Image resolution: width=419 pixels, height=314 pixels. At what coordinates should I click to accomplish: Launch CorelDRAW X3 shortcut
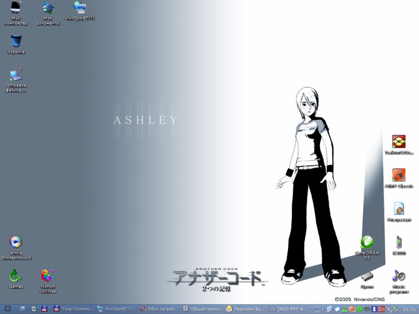pos(367,248)
